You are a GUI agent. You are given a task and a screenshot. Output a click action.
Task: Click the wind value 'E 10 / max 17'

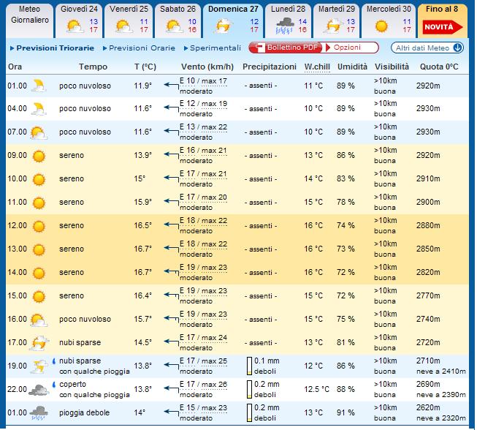pos(203,81)
